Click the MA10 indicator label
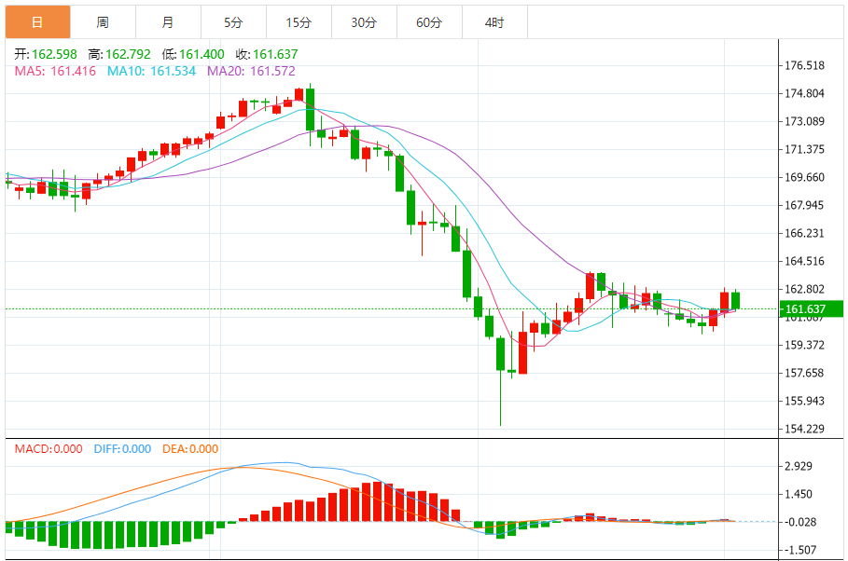The image size is (848, 561). point(151,71)
